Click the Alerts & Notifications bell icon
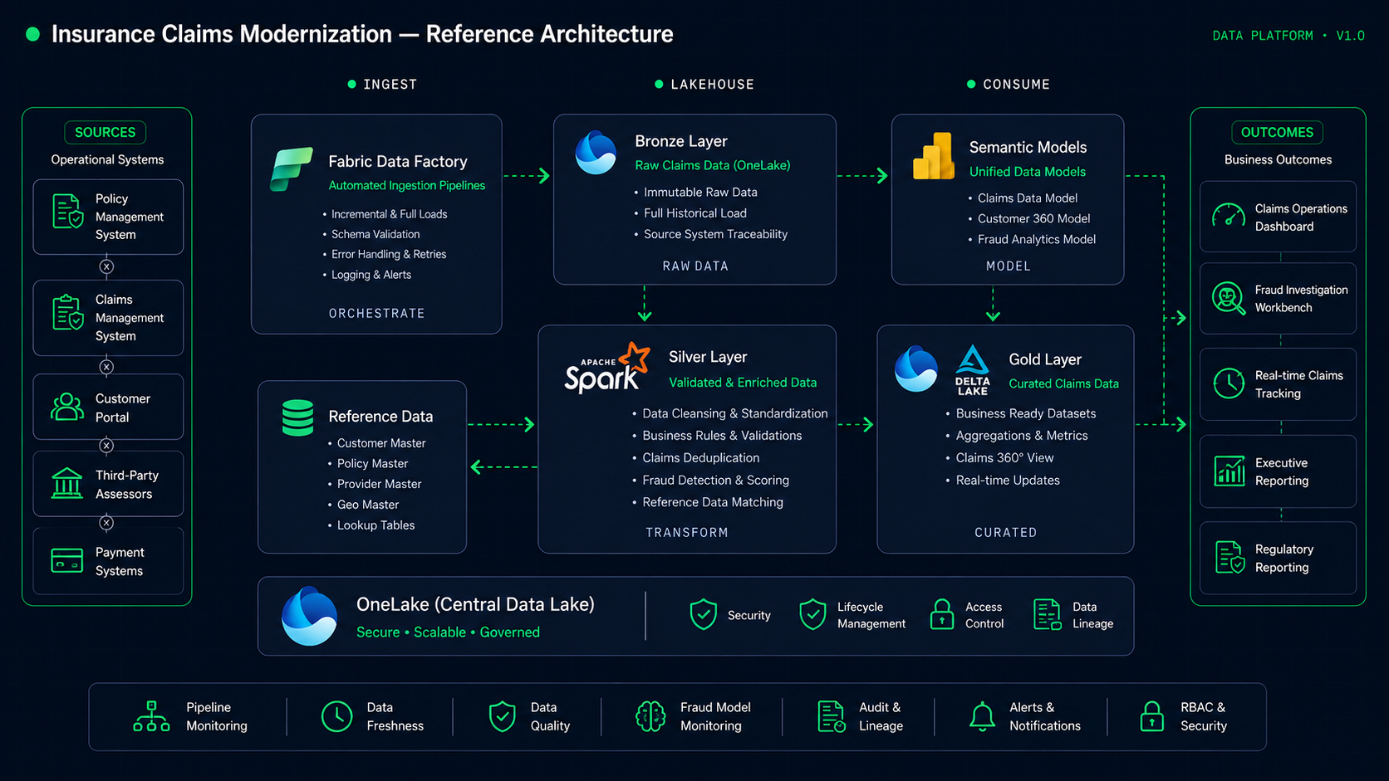The image size is (1389, 781). [982, 716]
